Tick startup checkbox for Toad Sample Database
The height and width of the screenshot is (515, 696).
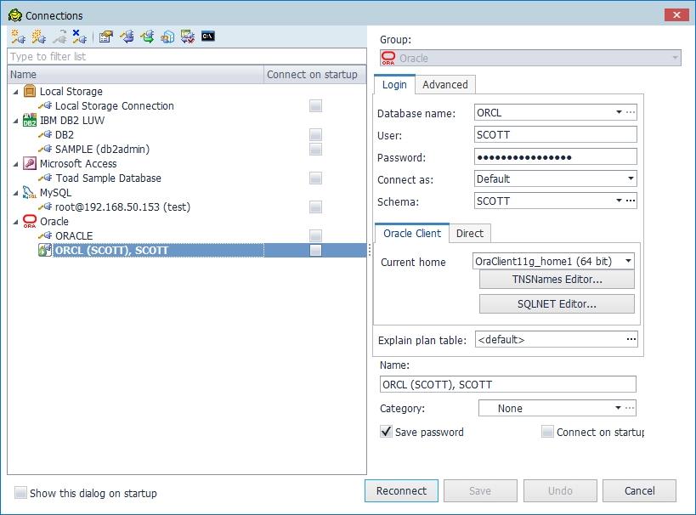pos(315,178)
